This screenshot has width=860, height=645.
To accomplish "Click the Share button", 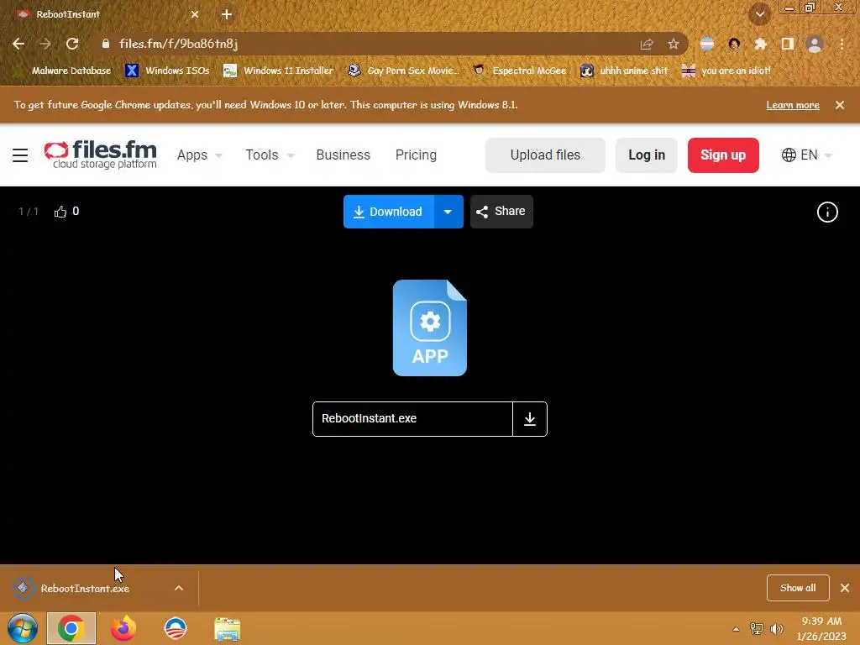I will (x=501, y=212).
